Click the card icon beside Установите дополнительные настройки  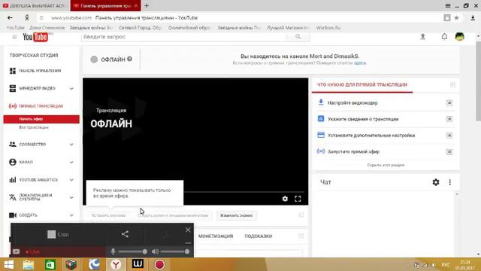coord(321,135)
